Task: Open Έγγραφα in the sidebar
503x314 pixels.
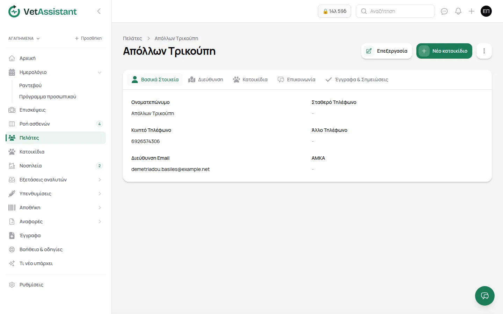Action: coord(56,236)
